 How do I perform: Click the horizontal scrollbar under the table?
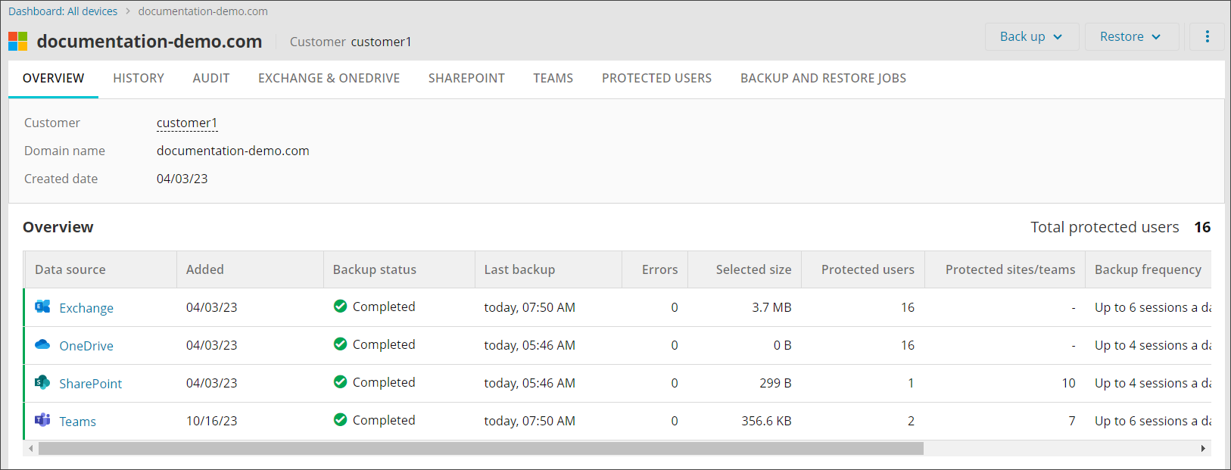pos(481,449)
